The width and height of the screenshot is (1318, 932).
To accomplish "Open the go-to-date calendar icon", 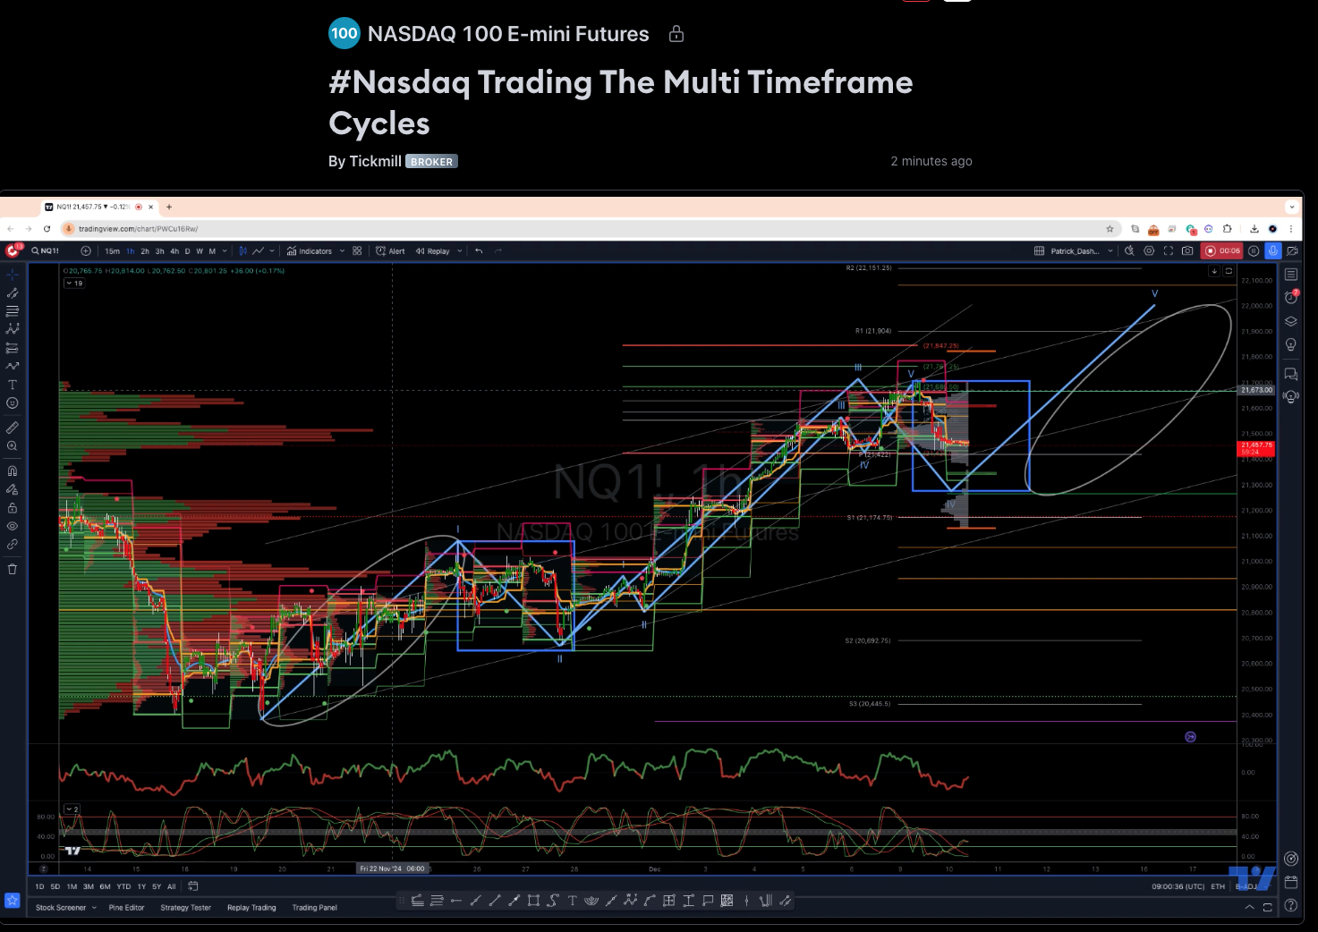I will click(x=192, y=886).
